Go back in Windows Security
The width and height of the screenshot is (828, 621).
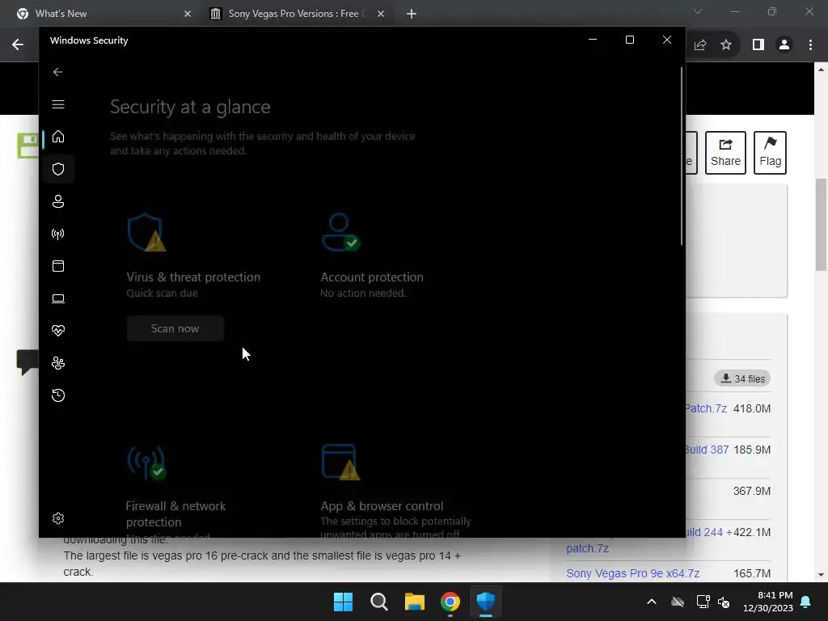coord(58,72)
